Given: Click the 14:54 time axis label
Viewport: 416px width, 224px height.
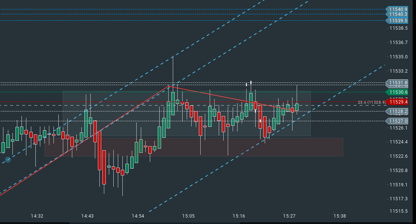Looking at the screenshot, I should 138,216.
